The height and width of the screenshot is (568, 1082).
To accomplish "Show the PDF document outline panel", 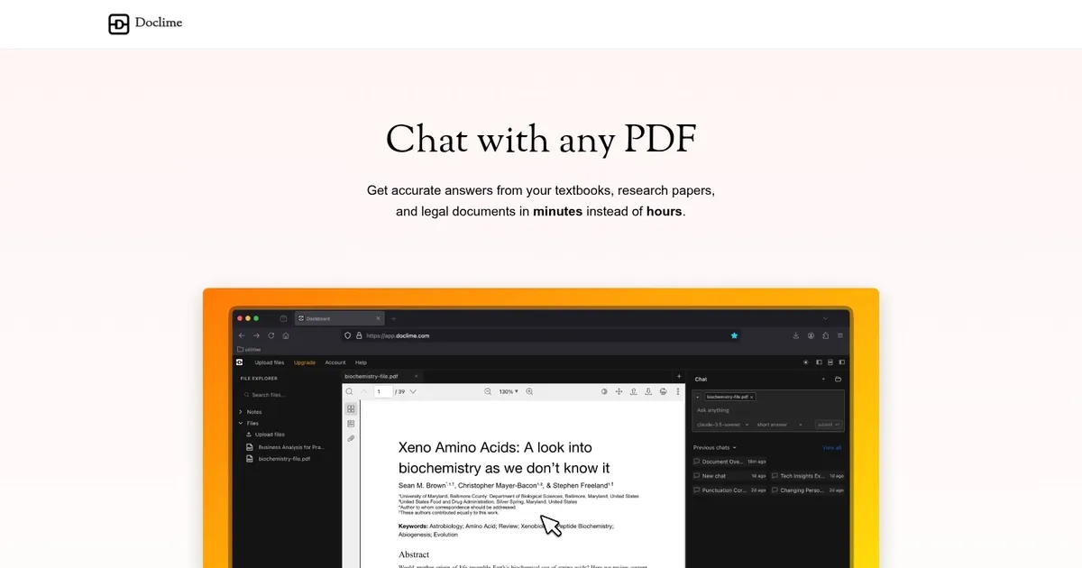I will click(351, 424).
